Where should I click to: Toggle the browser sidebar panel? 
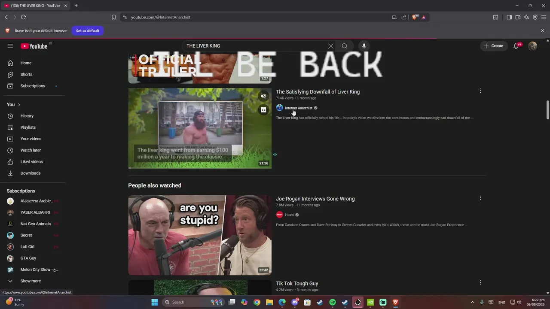click(x=509, y=17)
